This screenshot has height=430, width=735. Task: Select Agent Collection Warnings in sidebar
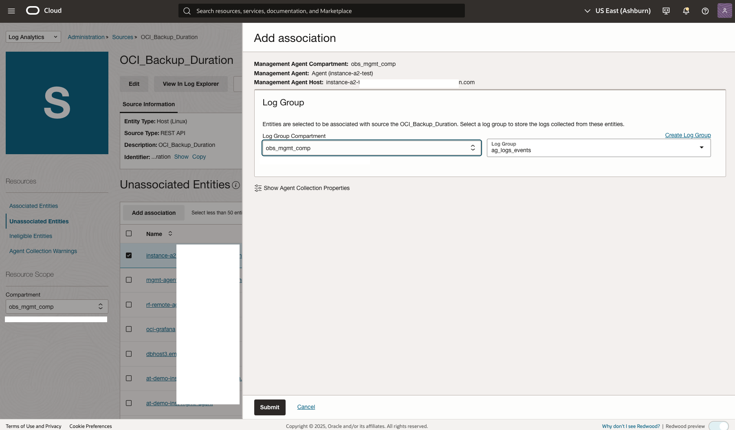[43, 251]
